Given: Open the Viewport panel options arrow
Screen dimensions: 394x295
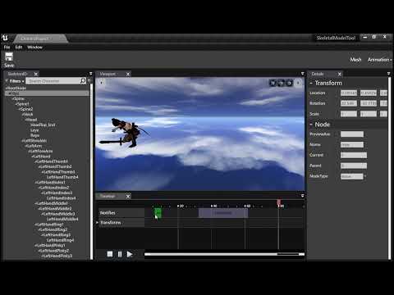Looking at the screenshot, I should coord(302,74).
